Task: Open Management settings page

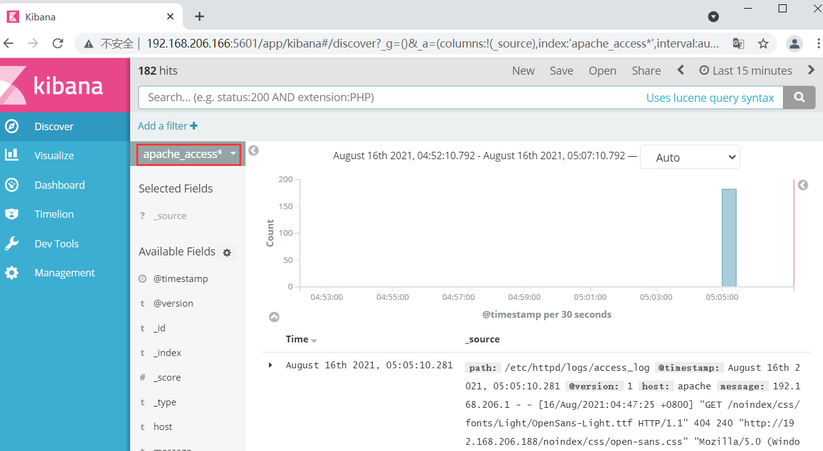Action: (65, 273)
